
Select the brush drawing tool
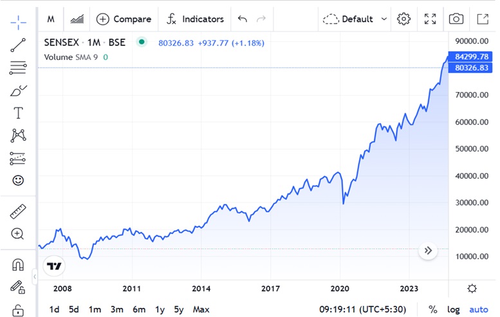tap(18, 91)
